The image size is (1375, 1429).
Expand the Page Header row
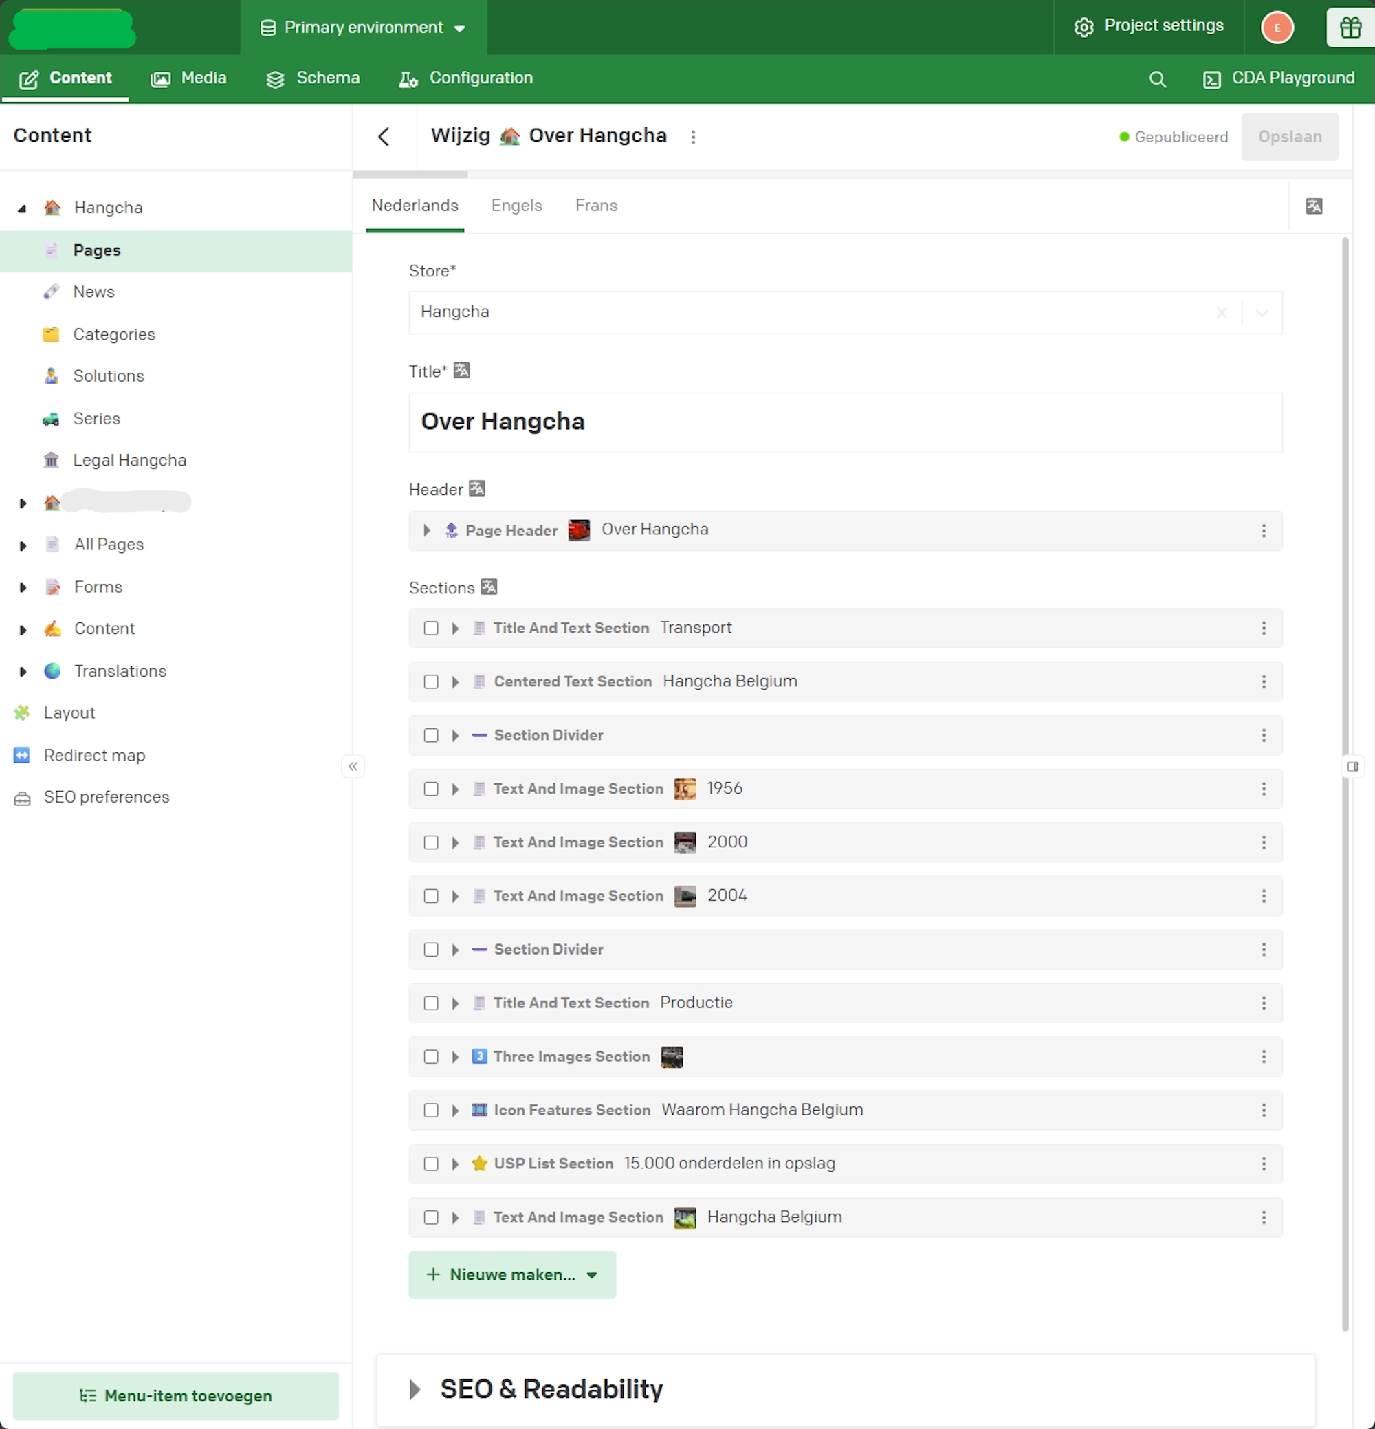[x=427, y=531]
